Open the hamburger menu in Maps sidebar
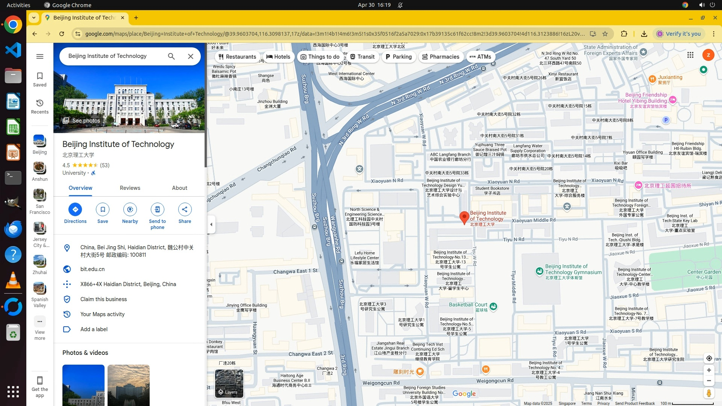Viewport: 722px width, 406px height. point(40,56)
